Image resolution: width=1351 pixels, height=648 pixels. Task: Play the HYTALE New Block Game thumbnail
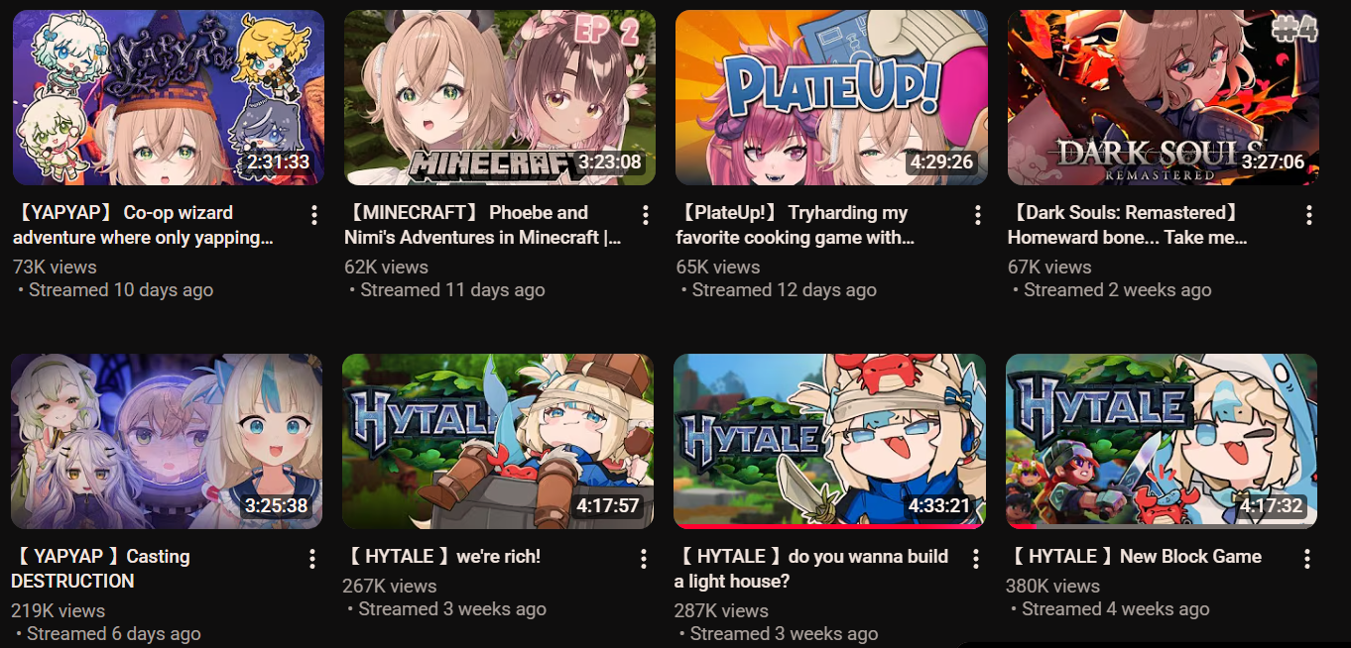(x=1162, y=441)
